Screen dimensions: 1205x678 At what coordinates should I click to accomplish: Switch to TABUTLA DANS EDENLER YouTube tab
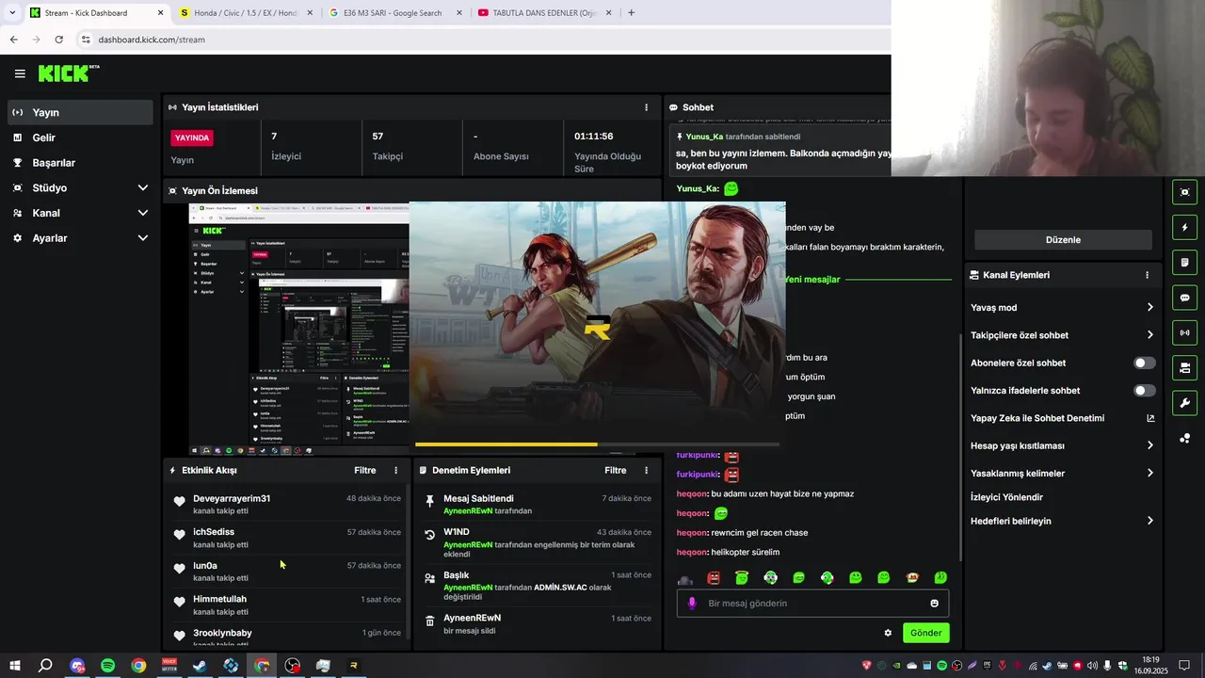click(544, 12)
